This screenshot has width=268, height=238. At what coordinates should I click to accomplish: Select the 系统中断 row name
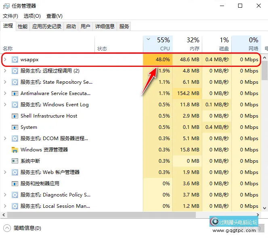(x=30, y=161)
